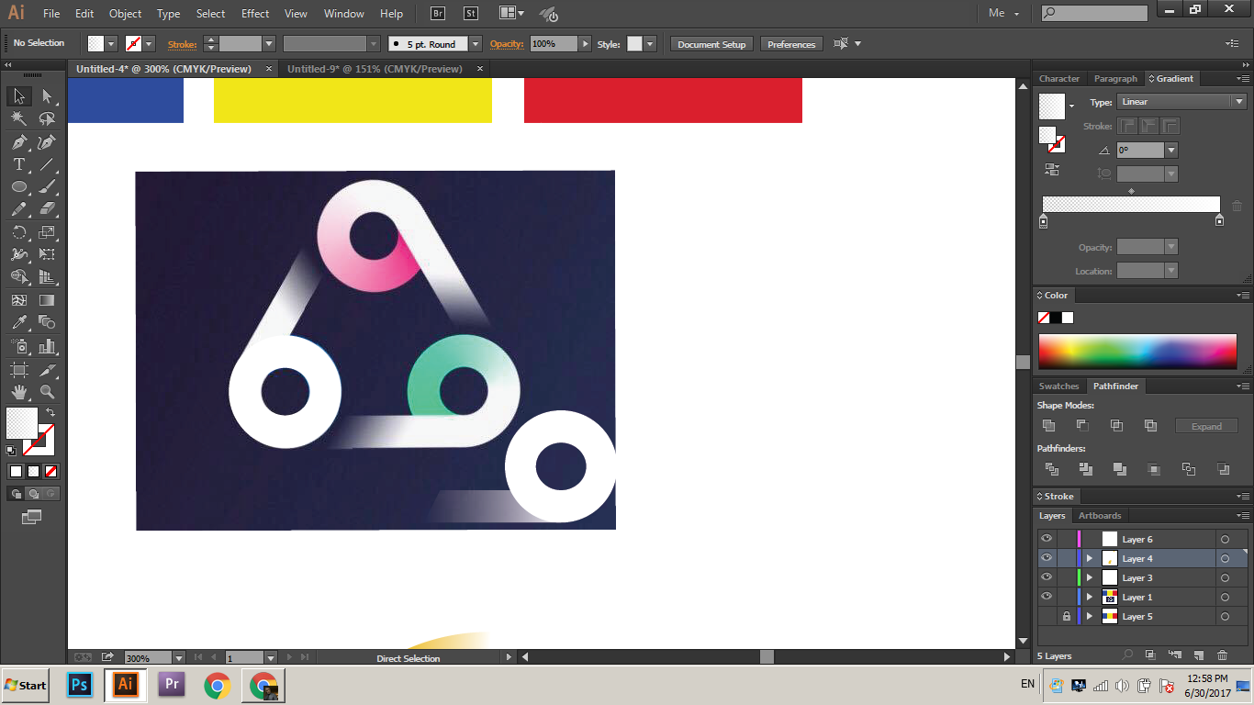Select the Magic Wand tool
Image resolution: width=1254 pixels, height=705 pixels.
(19, 119)
